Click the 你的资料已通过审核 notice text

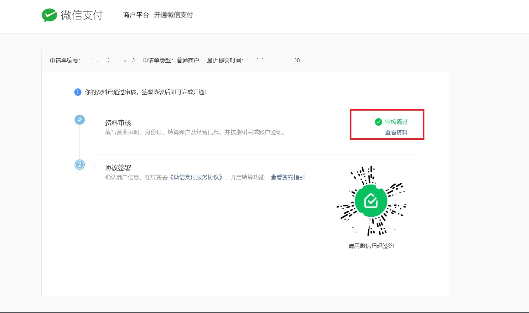click(146, 92)
